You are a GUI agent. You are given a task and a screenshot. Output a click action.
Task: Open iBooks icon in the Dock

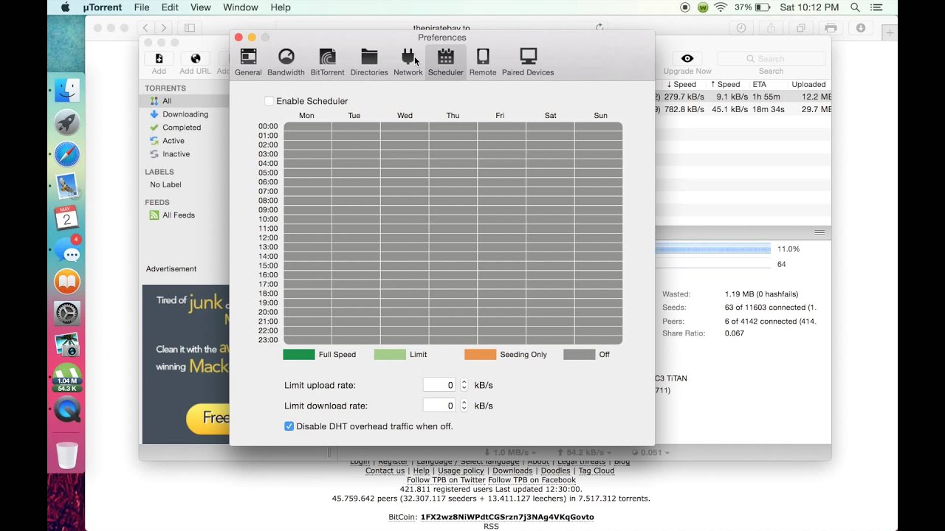[67, 282]
